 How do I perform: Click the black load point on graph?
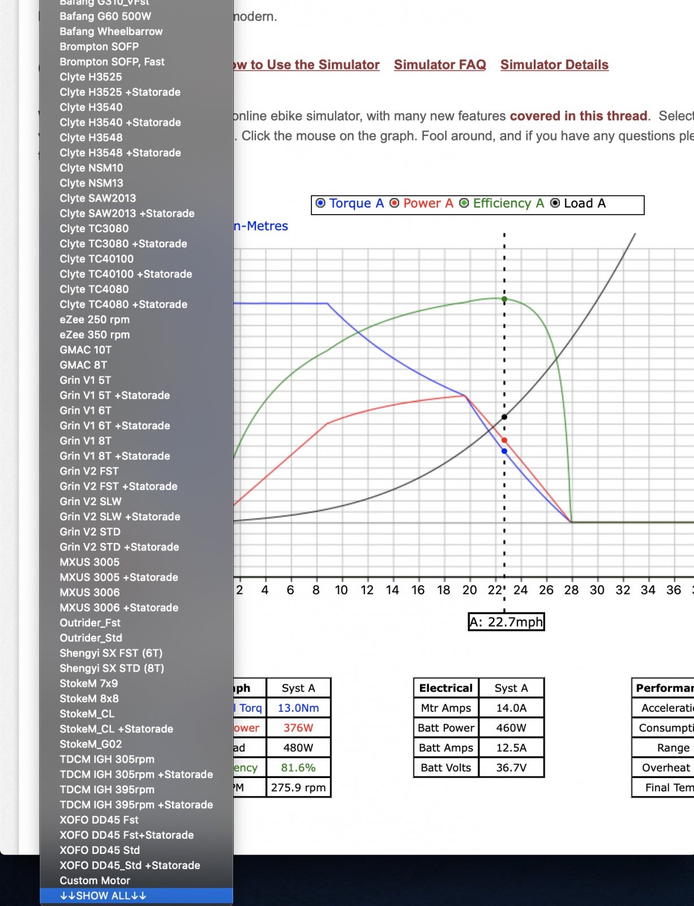504,417
